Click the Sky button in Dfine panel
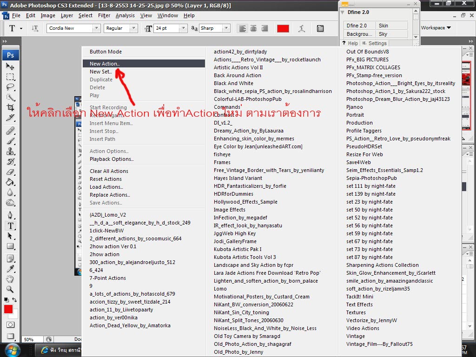Image resolution: width=476 pixels, height=357 pixels. (x=392, y=34)
